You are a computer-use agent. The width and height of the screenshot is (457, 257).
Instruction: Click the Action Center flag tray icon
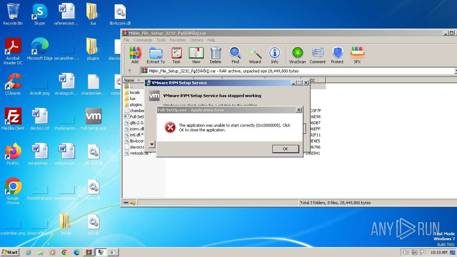click(423, 252)
